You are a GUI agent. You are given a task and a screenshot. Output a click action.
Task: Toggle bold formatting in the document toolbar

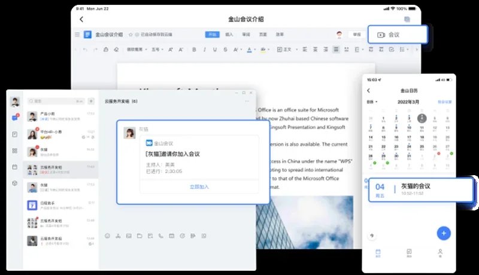click(x=194, y=50)
